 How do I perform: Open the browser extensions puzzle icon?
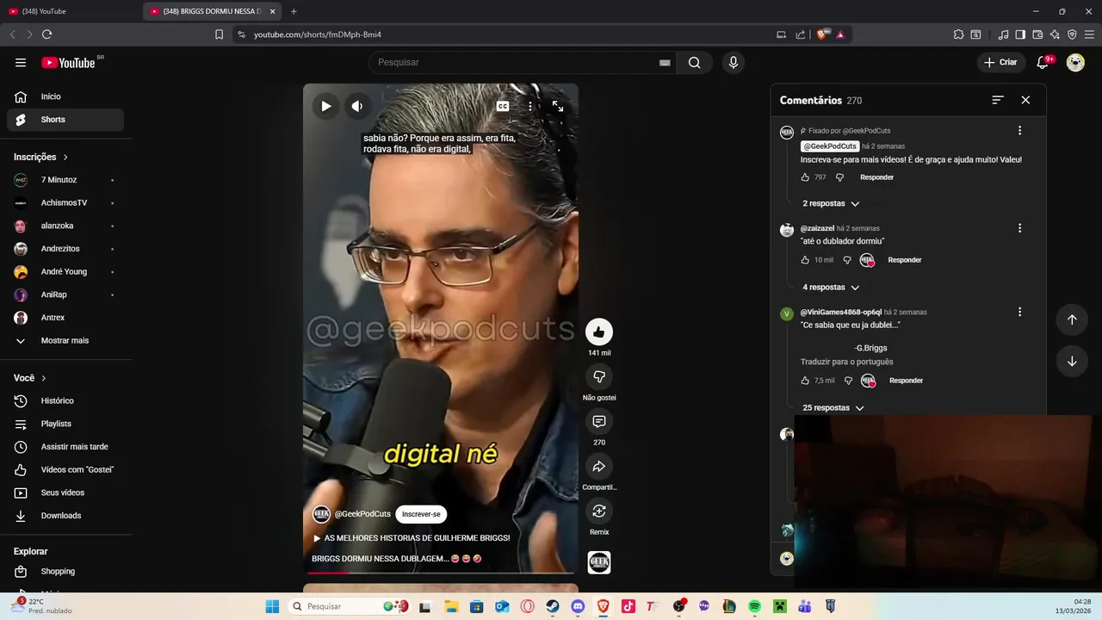[x=958, y=34]
